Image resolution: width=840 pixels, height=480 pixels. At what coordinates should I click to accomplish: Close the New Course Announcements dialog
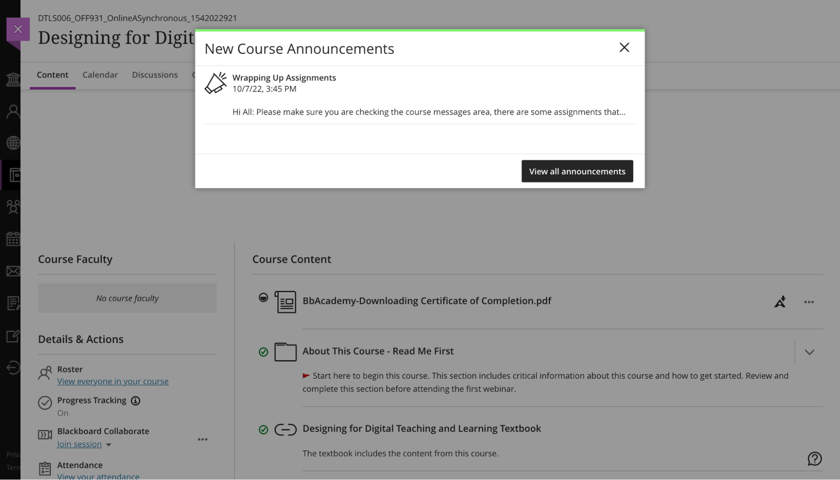624,47
